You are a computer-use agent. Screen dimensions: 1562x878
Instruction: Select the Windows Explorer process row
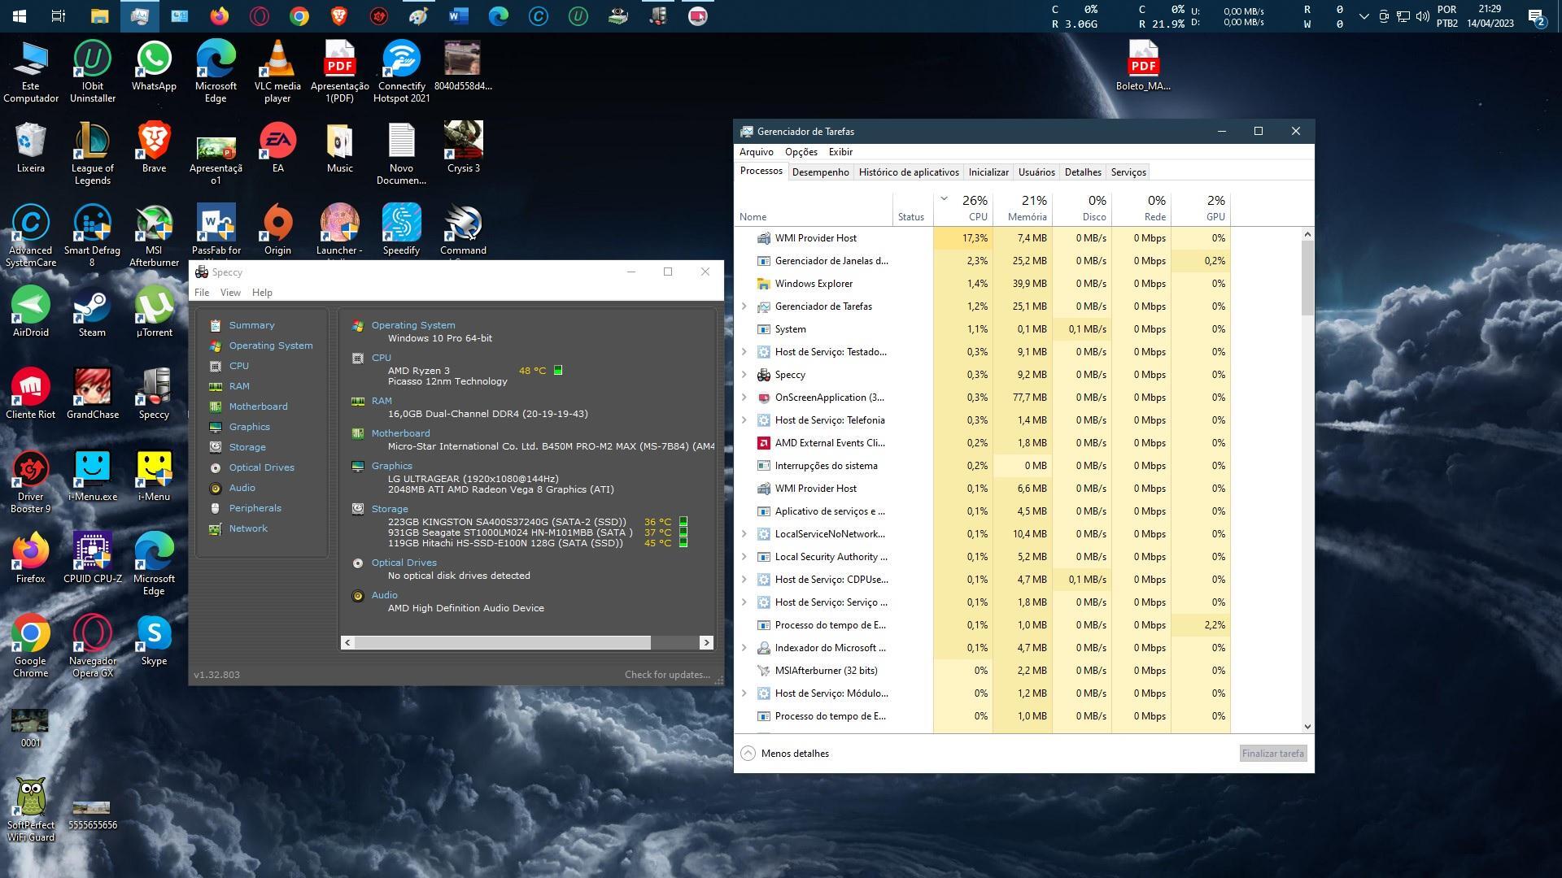click(983, 284)
